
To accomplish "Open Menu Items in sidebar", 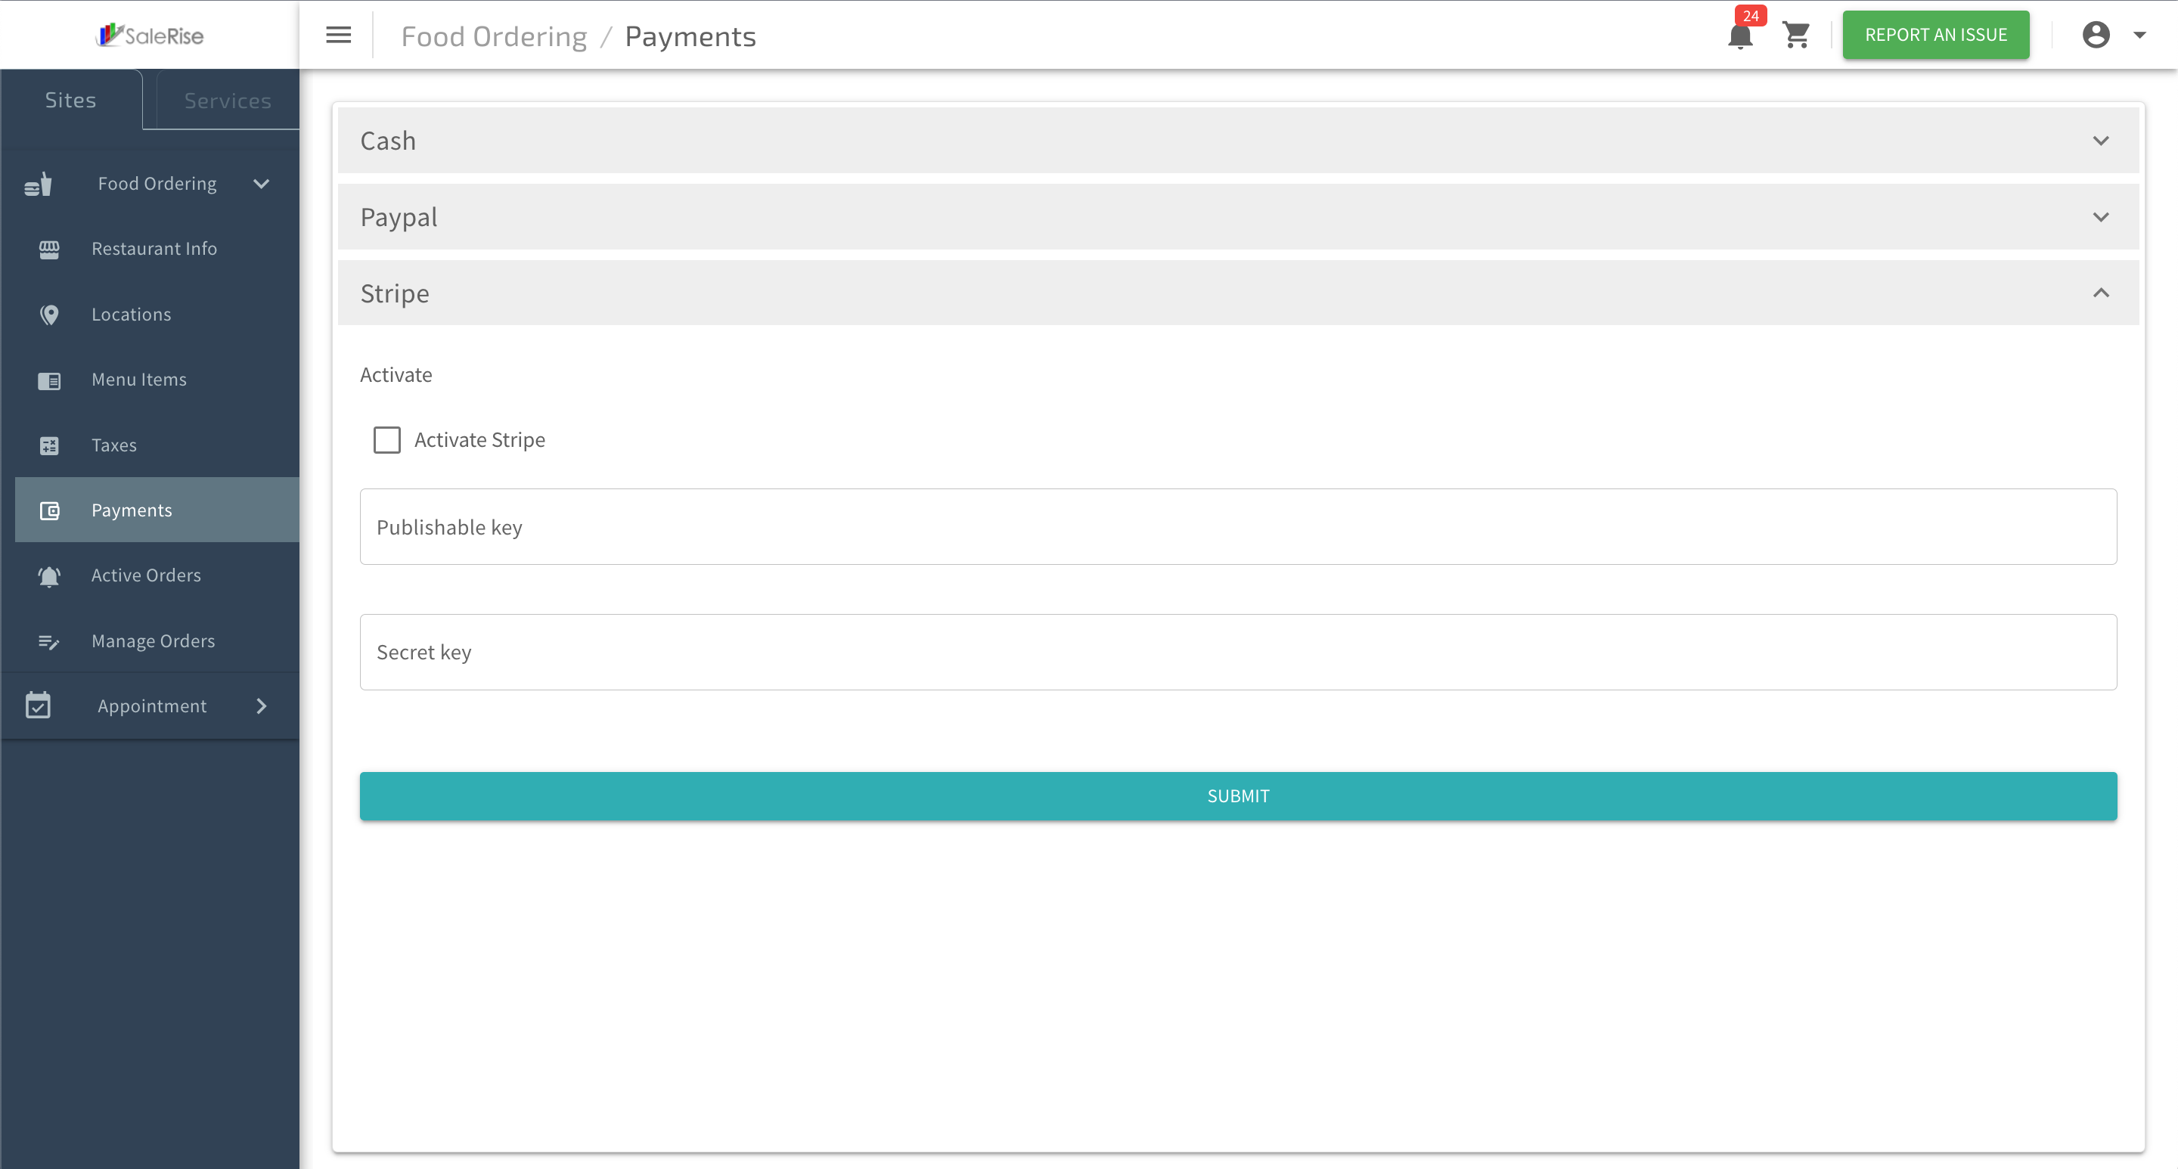I will (x=157, y=380).
